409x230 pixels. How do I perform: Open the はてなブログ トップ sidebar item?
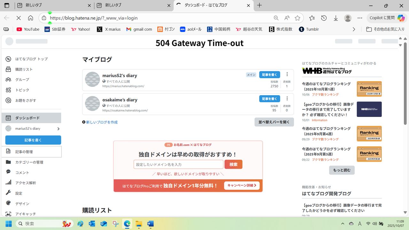(31, 59)
